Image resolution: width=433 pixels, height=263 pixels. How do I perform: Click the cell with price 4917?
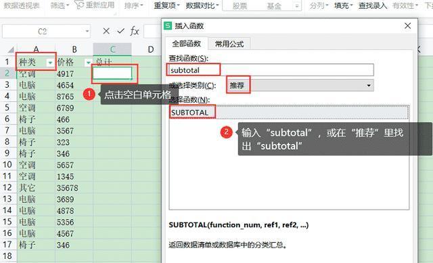(x=74, y=74)
